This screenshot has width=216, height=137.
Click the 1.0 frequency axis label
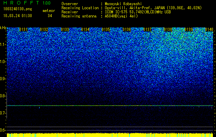pos(3,62)
